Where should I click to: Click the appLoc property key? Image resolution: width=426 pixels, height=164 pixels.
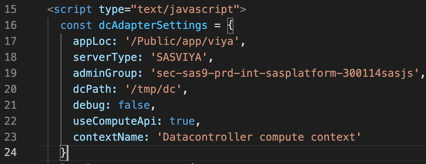[92, 41]
